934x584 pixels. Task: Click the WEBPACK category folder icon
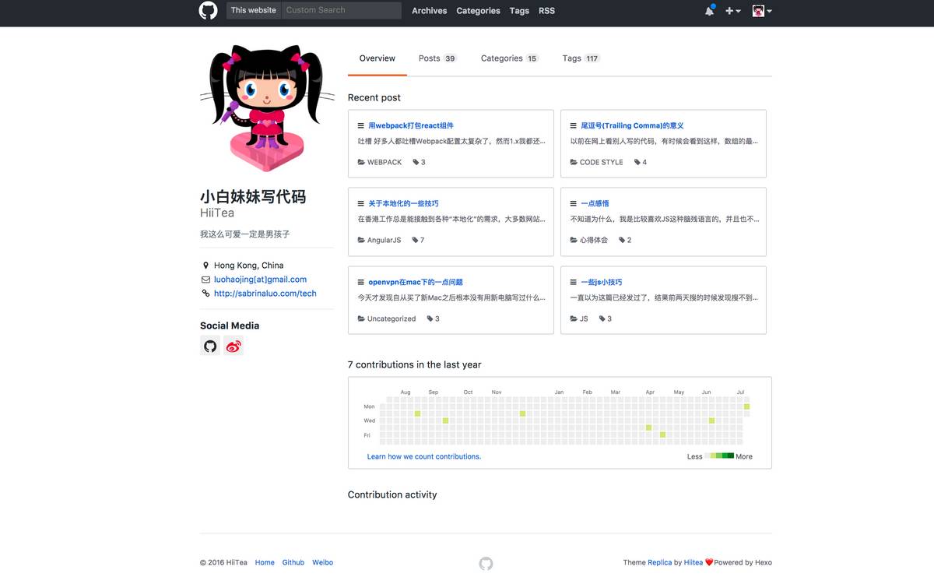(361, 163)
